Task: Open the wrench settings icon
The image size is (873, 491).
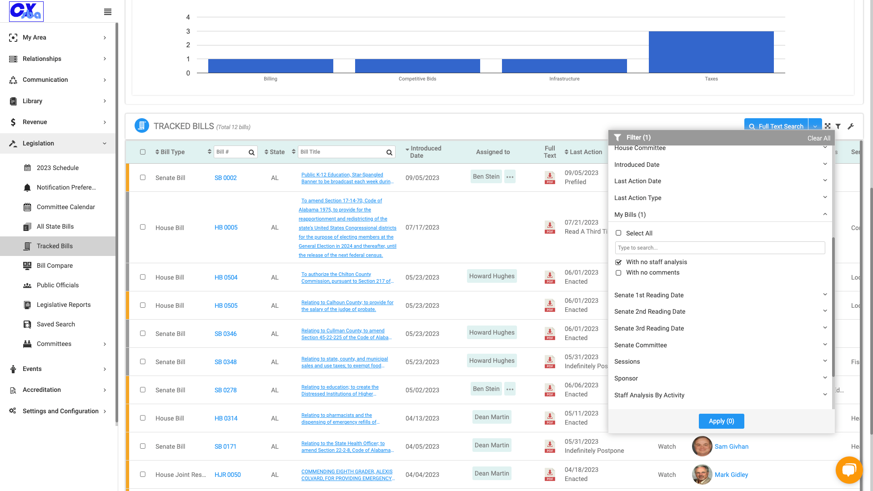Action: pos(851,126)
